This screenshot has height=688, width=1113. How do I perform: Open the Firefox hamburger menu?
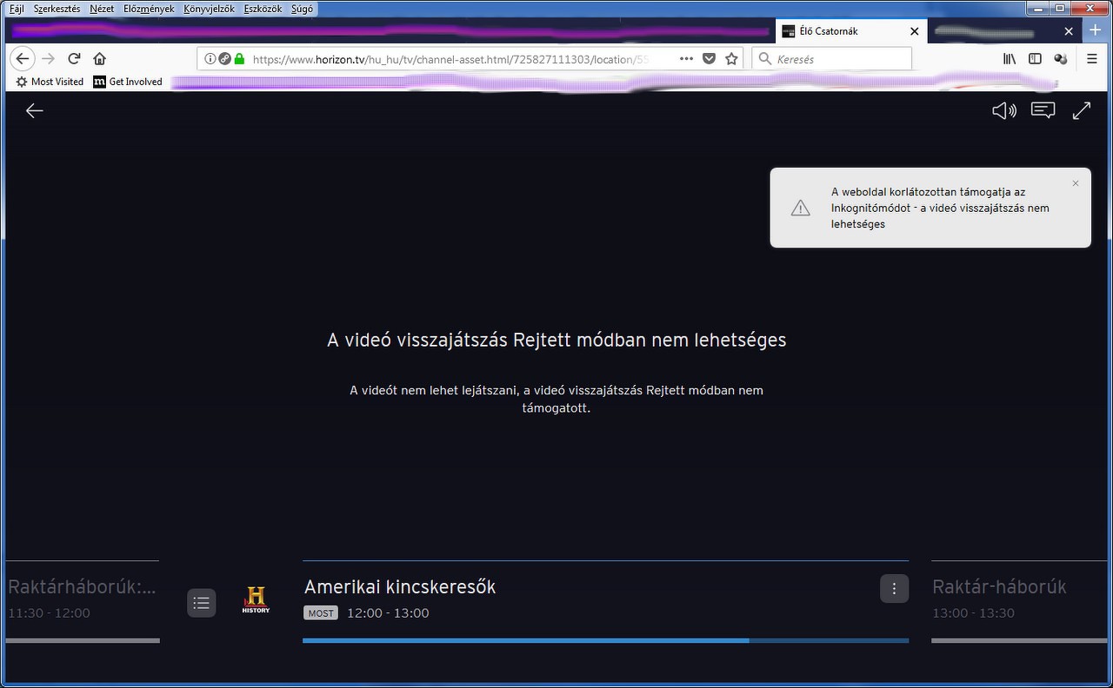[x=1092, y=59]
